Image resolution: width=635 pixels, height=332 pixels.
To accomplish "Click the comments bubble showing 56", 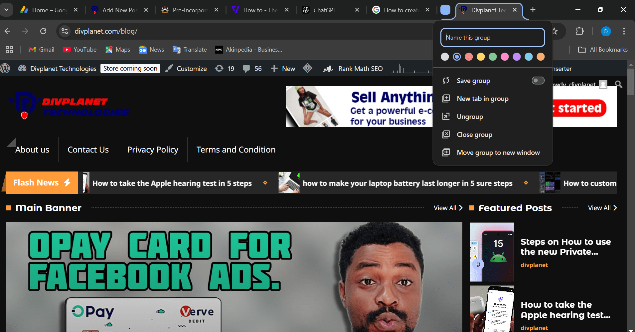I will point(247,69).
